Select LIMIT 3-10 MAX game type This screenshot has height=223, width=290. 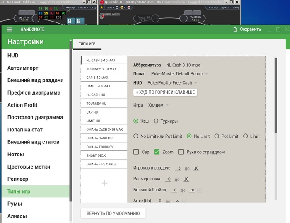coord(104,86)
